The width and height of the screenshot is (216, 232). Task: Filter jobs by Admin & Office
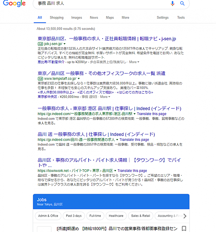[48, 216]
